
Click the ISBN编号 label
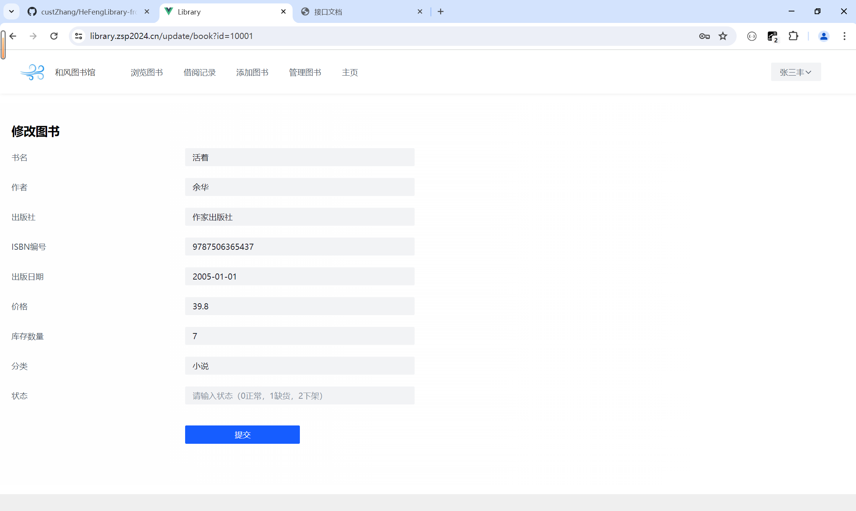pos(29,247)
